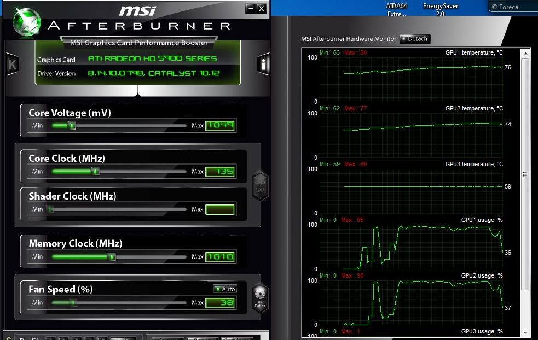This screenshot has height=340, width=538.
Task: Open the EnergySaver 2.0 desktop shortcut
Action: (x=440, y=10)
